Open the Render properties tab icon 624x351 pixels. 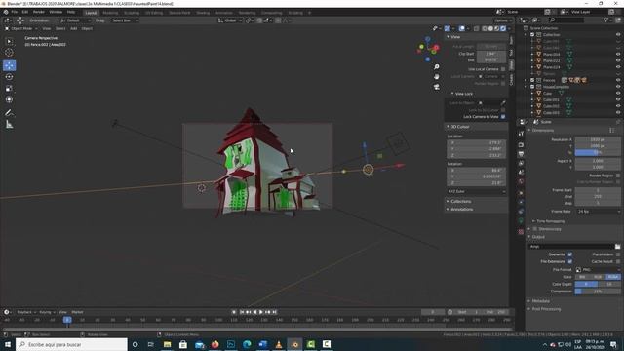tap(521, 145)
